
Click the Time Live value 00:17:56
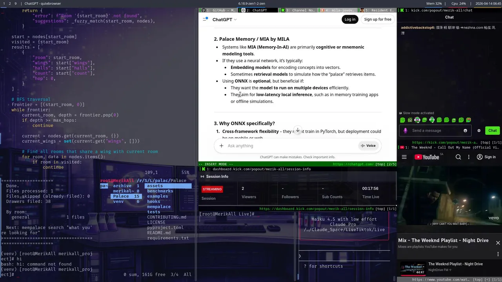tap(370, 188)
